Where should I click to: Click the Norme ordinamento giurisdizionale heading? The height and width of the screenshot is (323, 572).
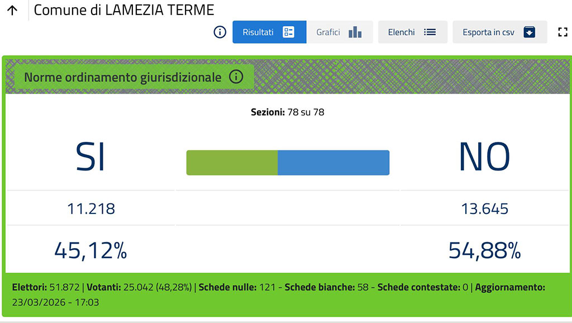(123, 77)
